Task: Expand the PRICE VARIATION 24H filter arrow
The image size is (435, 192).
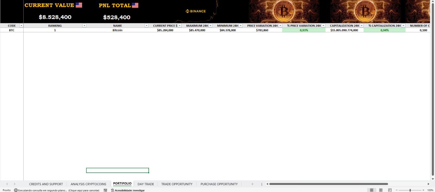Action: click(x=280, y=26)
